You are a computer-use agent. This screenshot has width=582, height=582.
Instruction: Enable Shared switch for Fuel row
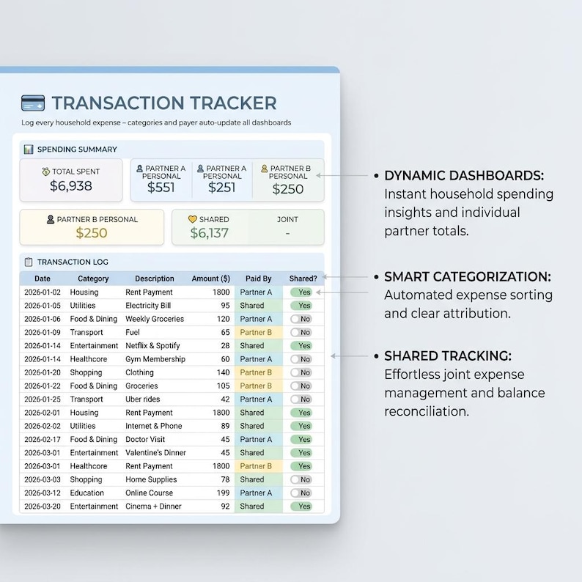tap(301, 332)
